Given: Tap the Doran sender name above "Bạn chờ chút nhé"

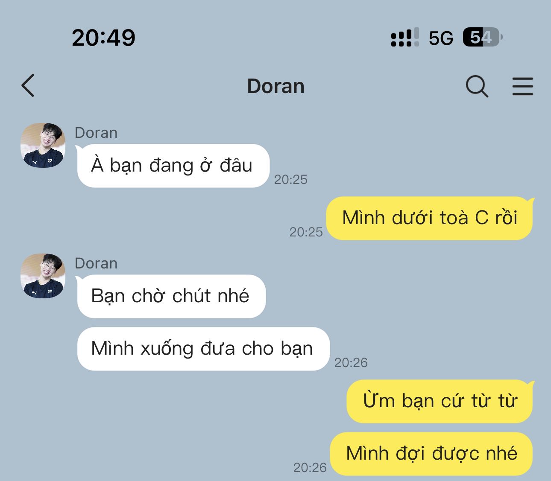Looking at the screenshot, I should pyautogui.click(x=96, y=263).
